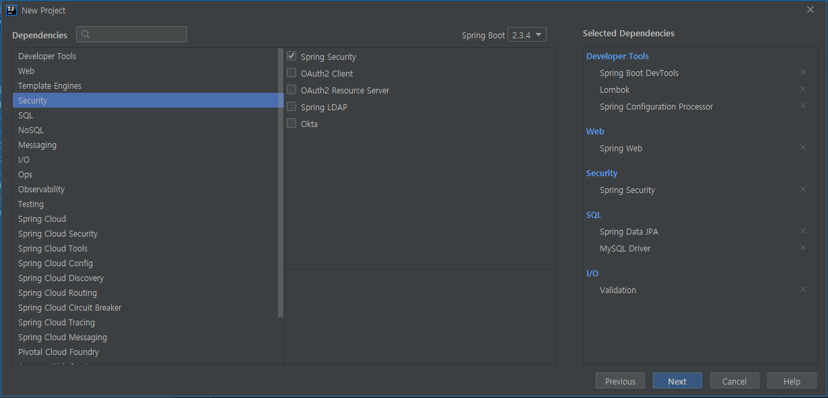Select the SQL category
This screenshot has height=398, width=828.
[145, 116]
